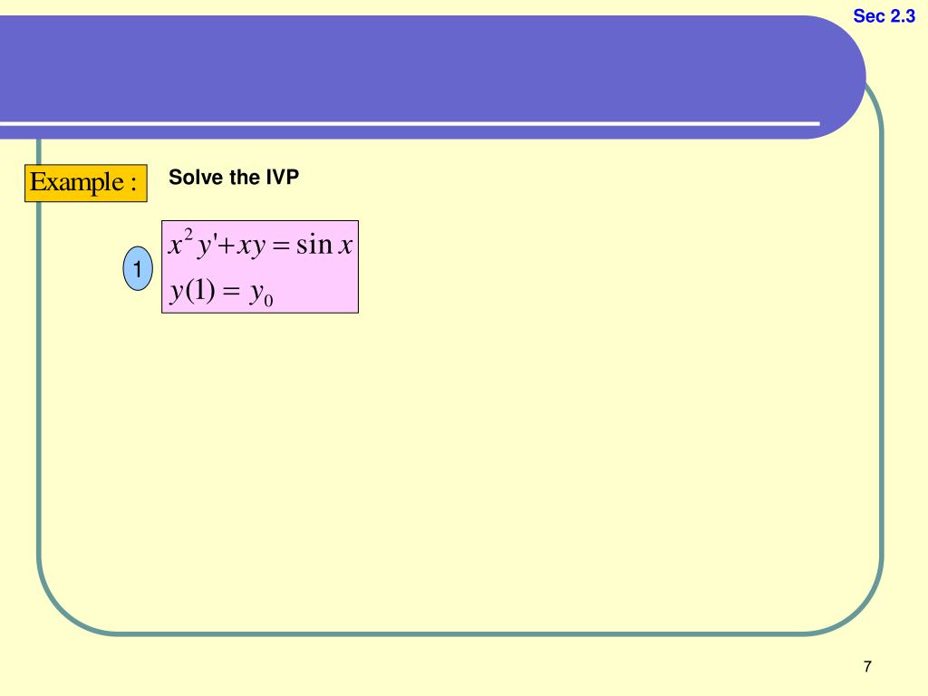Click the word IVP in the heading
Viewport: 928px width, 696px height.
point(283,177)
